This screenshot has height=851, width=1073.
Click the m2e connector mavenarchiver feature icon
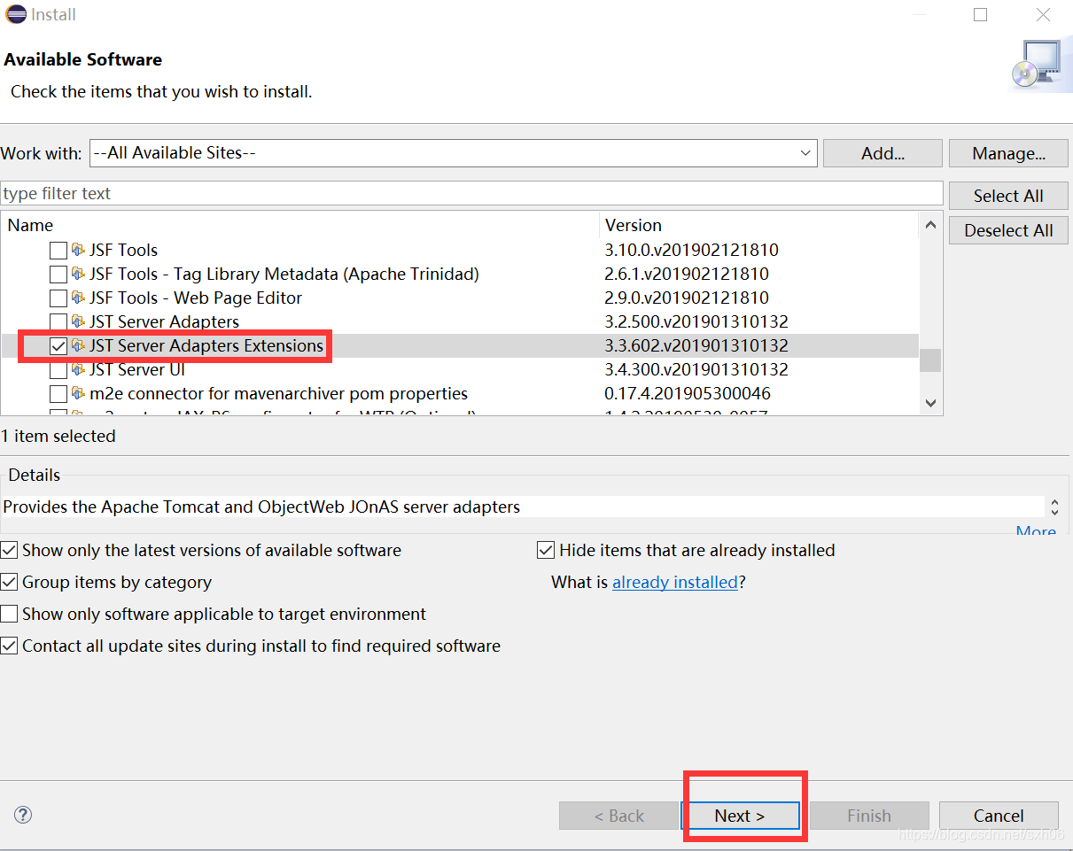click(x=78, y=393)
